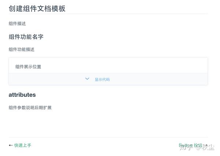
Task: Open the next page Button 按钮 link
Action: pos(190,145)
